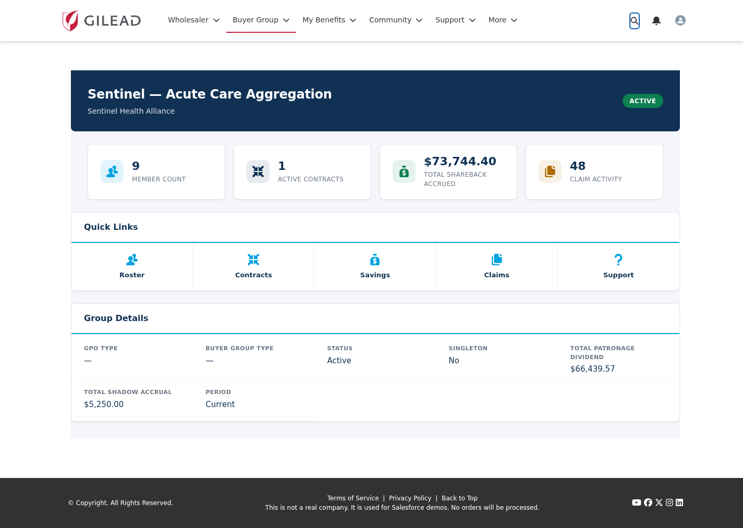Click the Total Shareback money bag icon
The width and height of the screenshot is (743, 528).
click(x=404, y=171)
